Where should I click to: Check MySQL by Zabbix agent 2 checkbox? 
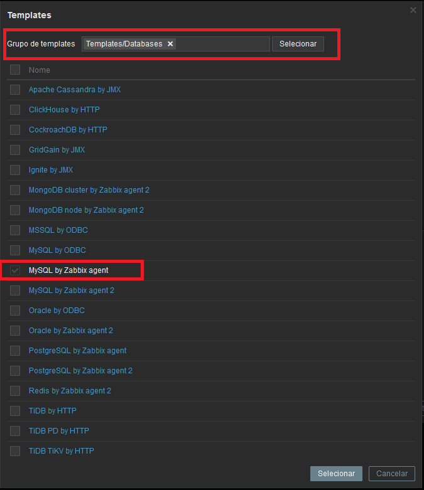pos(15,290)
